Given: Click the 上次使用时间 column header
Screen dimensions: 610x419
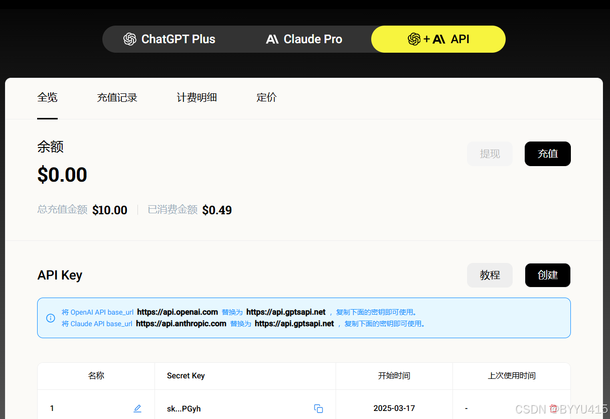Looking at the screenshot, I should (512, 375).
